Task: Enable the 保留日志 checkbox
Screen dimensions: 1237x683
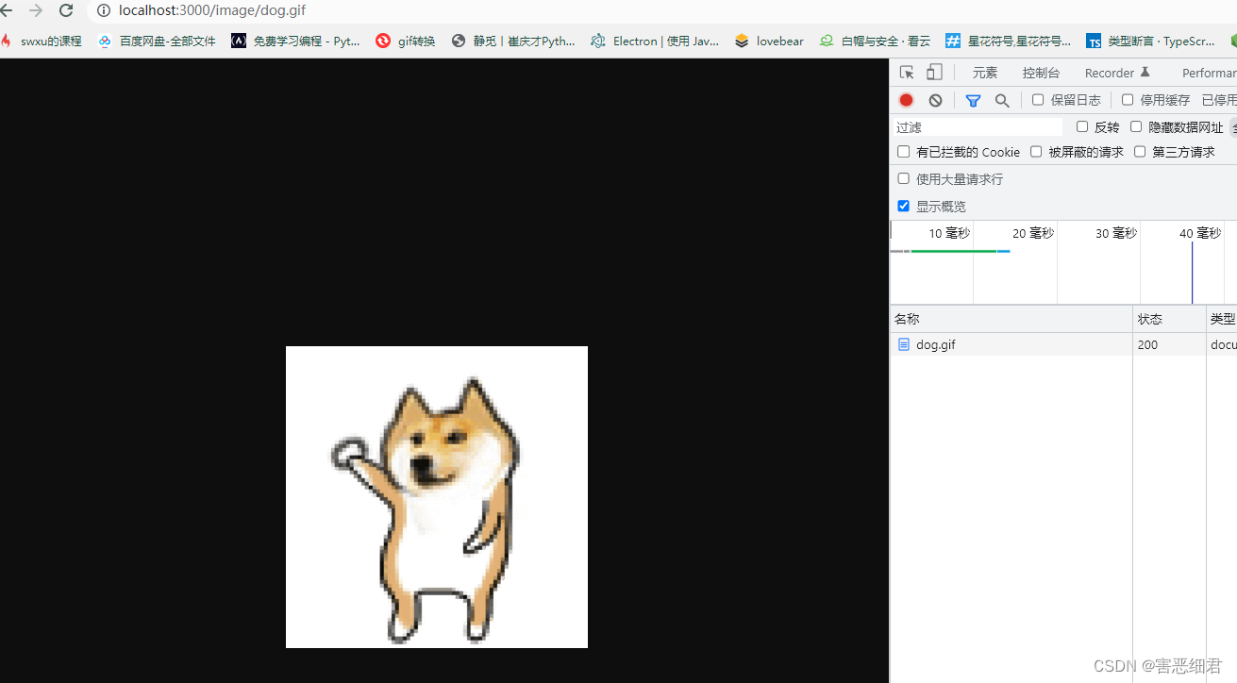Action: [1038, 100]
